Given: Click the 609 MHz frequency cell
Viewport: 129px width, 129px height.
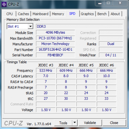Looking at the screenshot, I should (x=66, y=71).
